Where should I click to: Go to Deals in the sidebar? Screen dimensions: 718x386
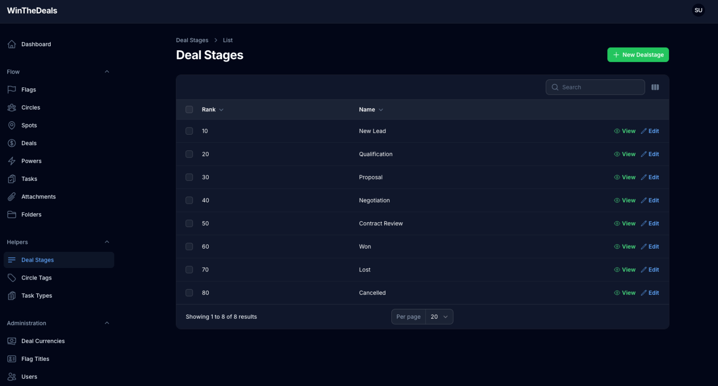[x=29, y=143]
